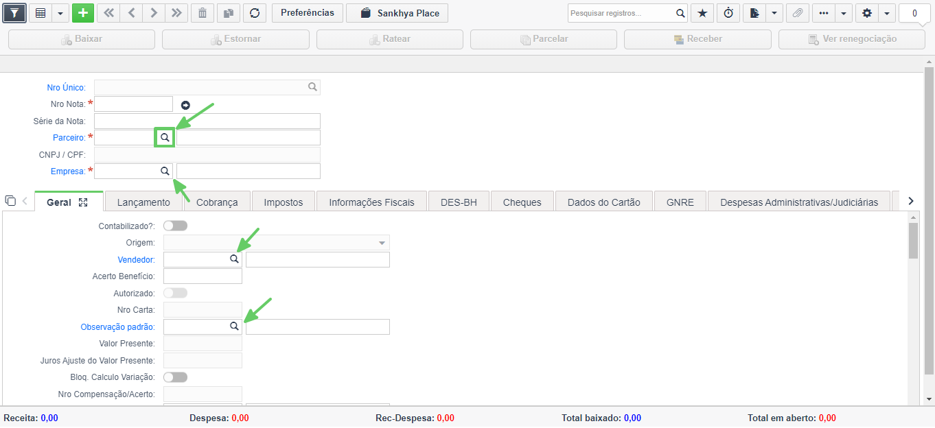The image size is (935, 428).
Task: Switch to the Lançamento tab
Action: pyautogui.click(x=143, y=202)
